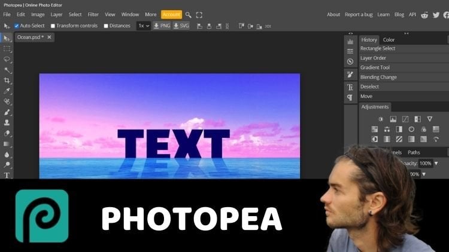Select the Crop tool
449x252 pixels.
click(7, 81)
